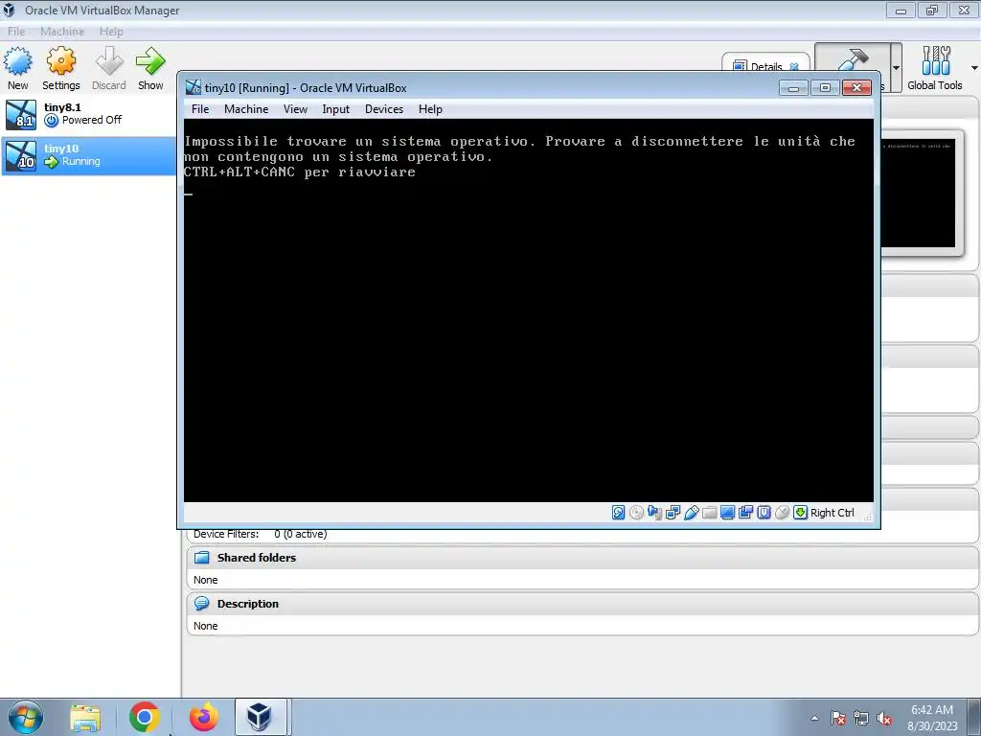Click the Right Ctrl host key label
Screen dimensions: 981x736
tap(833, 513)
